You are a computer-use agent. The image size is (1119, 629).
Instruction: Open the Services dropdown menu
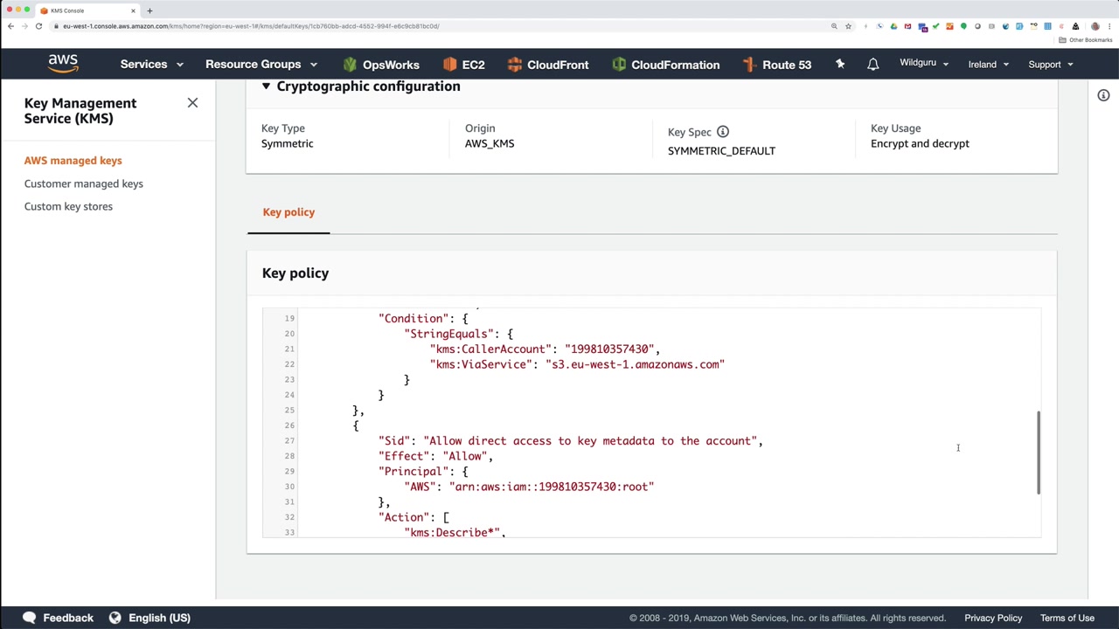point(151,65)
